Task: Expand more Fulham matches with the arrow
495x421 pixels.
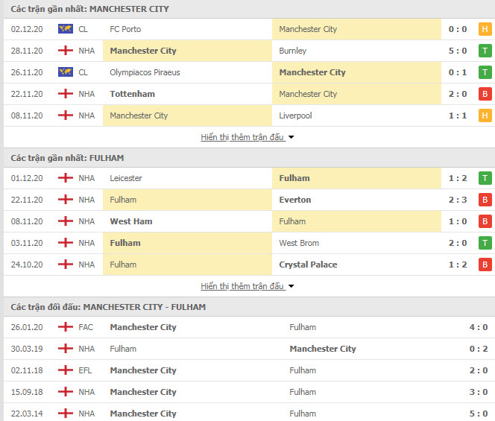Action: (x=291, y=286)
